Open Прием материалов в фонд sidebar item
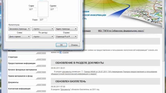Image resolution: width=166 pixels, height=93 pixels. (20, 76)
